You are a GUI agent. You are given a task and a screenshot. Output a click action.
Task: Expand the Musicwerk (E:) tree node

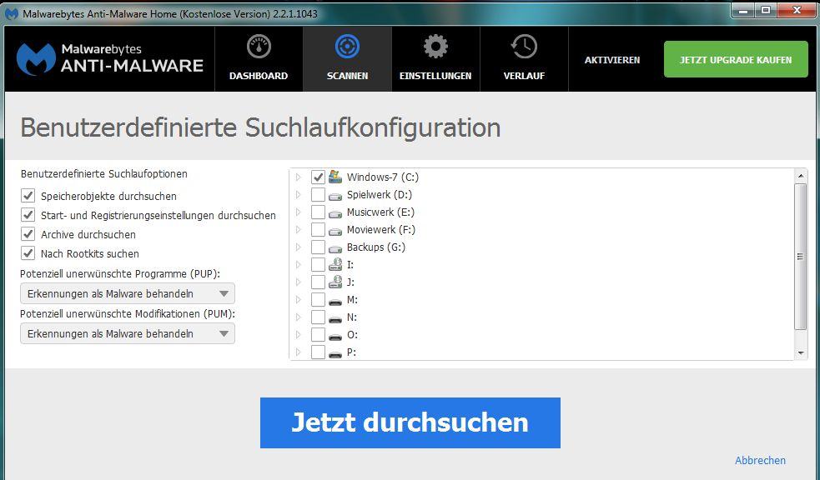click(299, 212)
